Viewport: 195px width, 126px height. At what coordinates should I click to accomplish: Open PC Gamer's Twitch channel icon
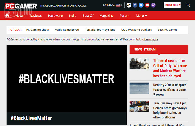pos(153,5)
